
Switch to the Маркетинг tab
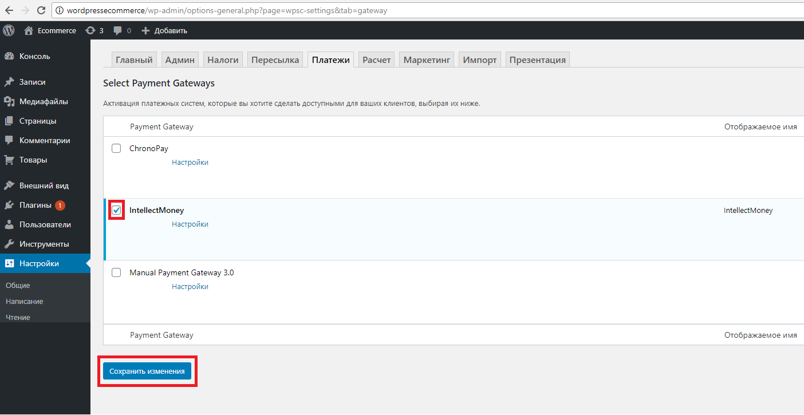tap(427, 60)
